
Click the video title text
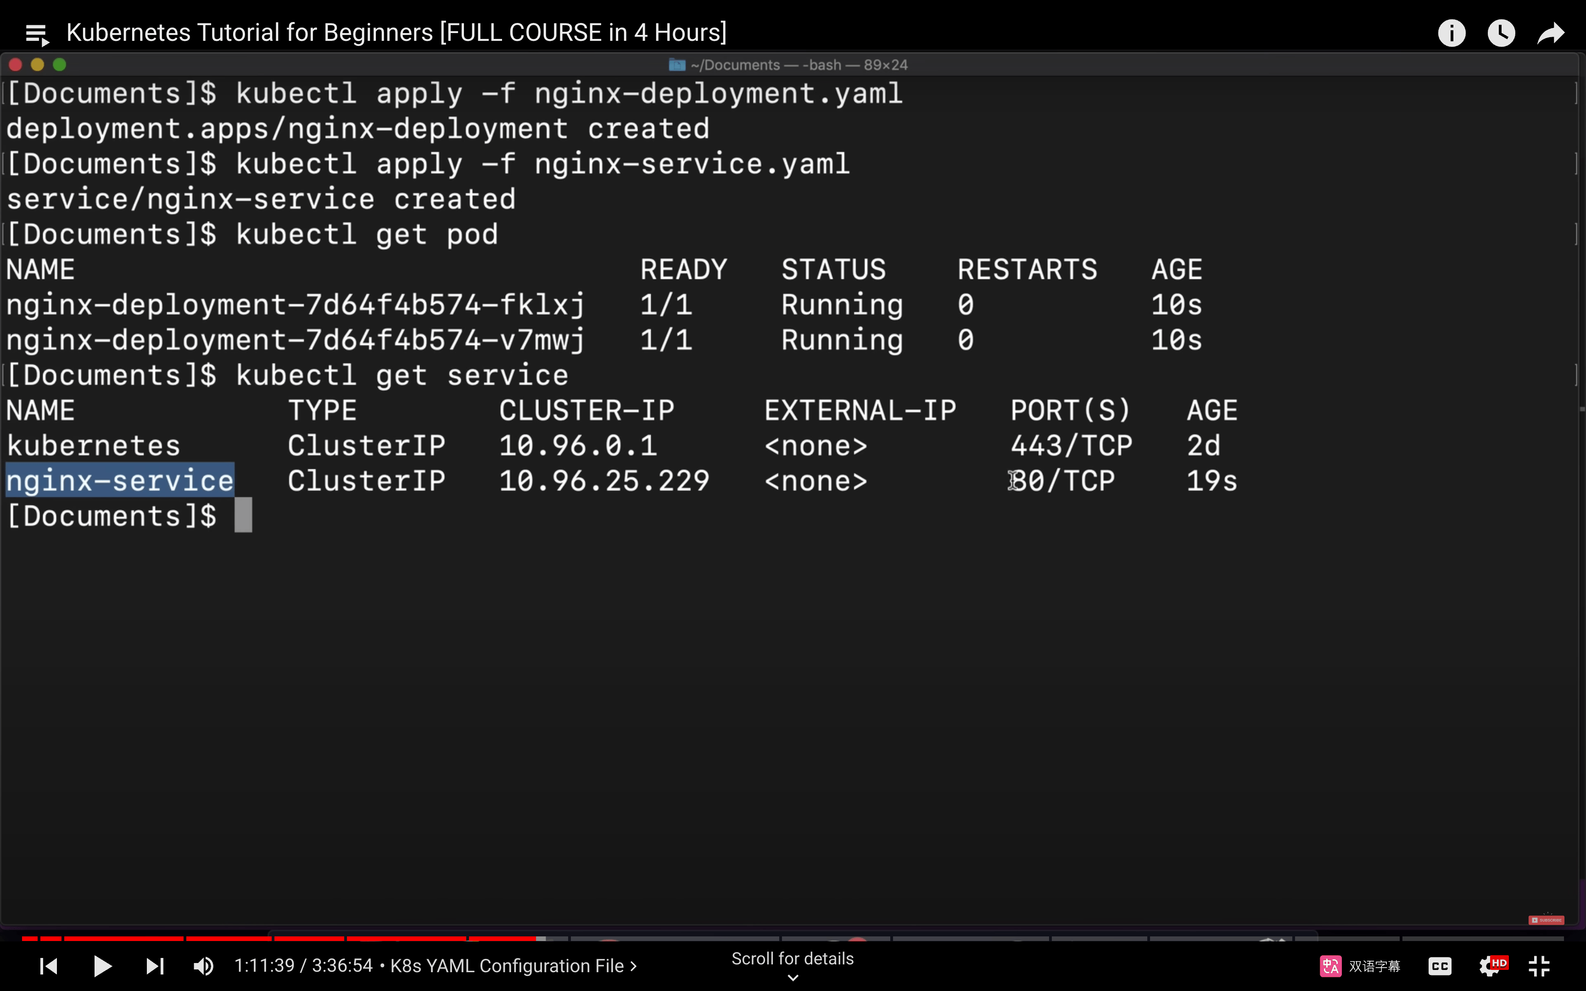[x=396, y=32]
